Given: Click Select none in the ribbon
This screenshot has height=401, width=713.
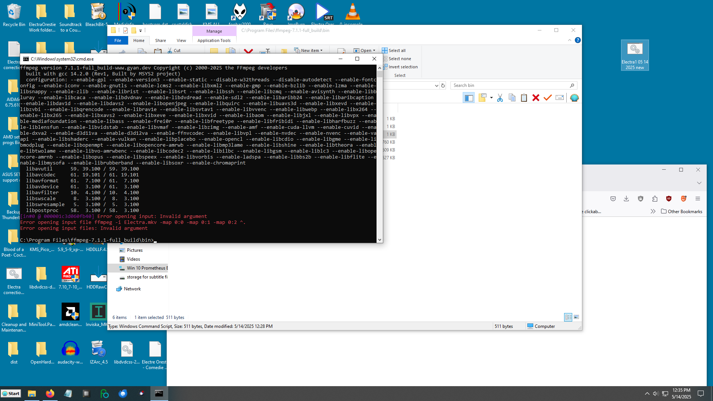Looking at the screenshot, I should coord(397,59).
